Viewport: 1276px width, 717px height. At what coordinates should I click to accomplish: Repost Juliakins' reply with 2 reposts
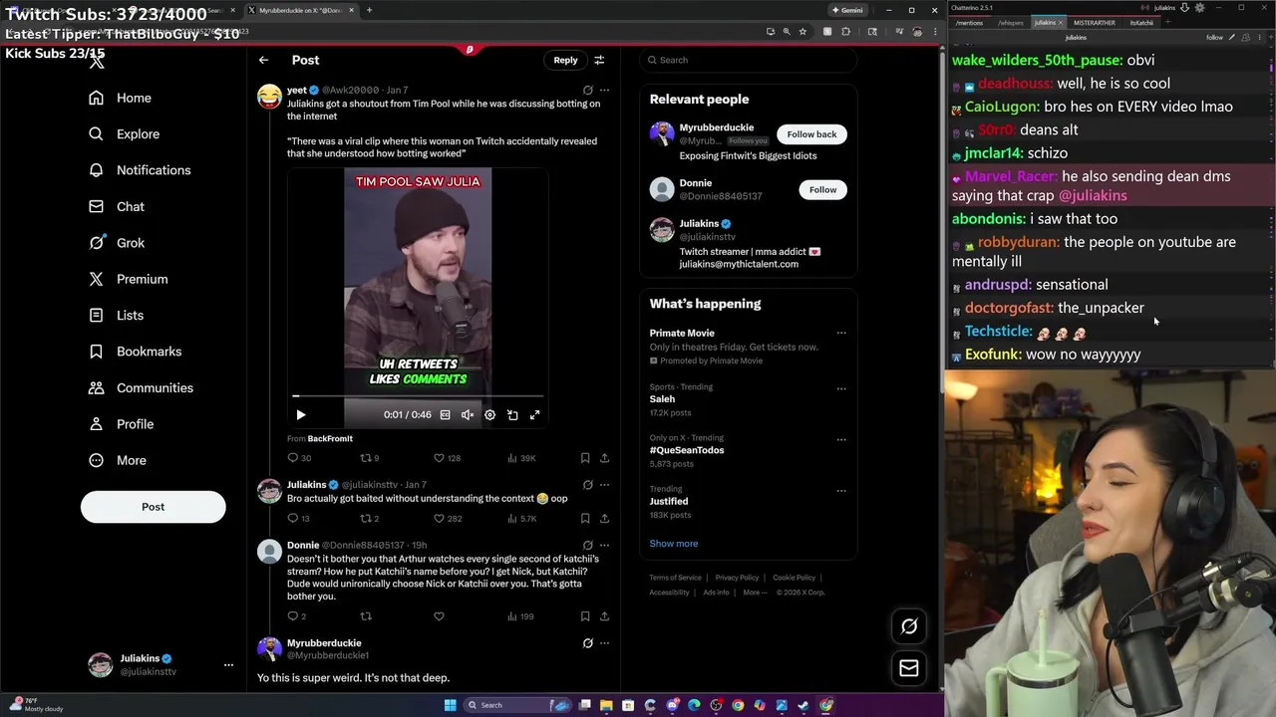coord(369,518)
